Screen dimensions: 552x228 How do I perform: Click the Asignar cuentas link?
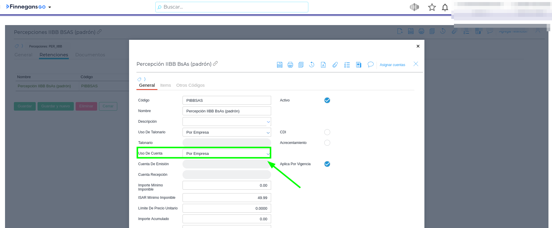[x=392, y=65]
